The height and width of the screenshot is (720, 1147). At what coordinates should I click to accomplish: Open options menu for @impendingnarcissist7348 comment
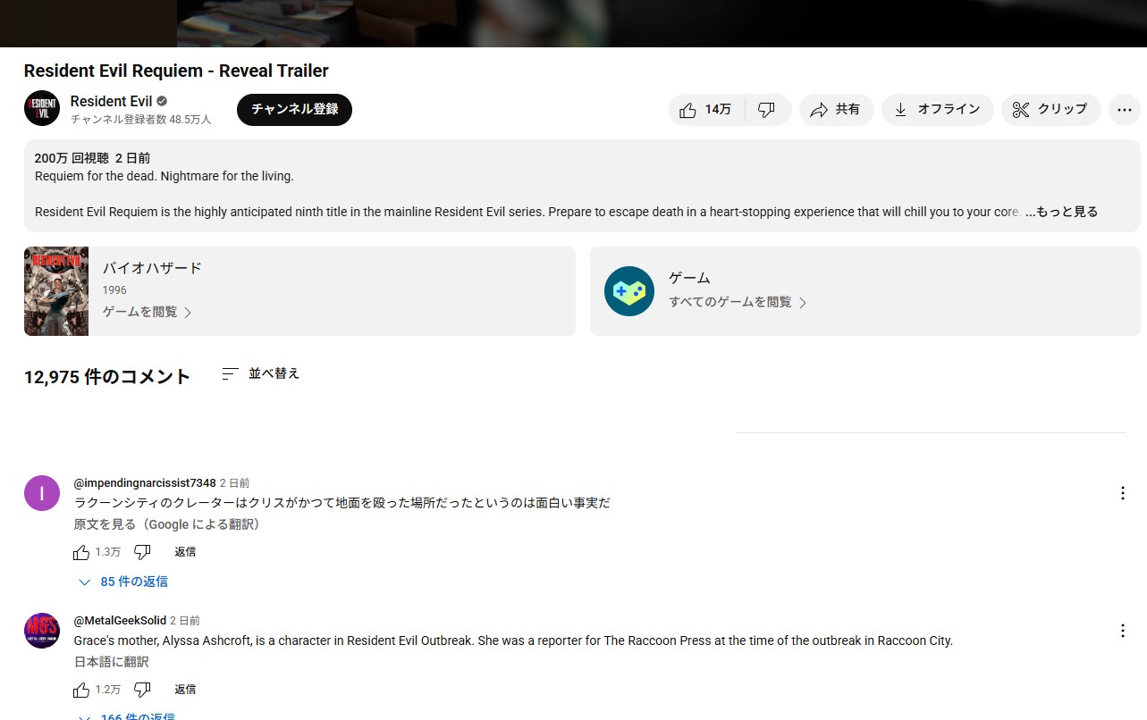click(1123, 493)
